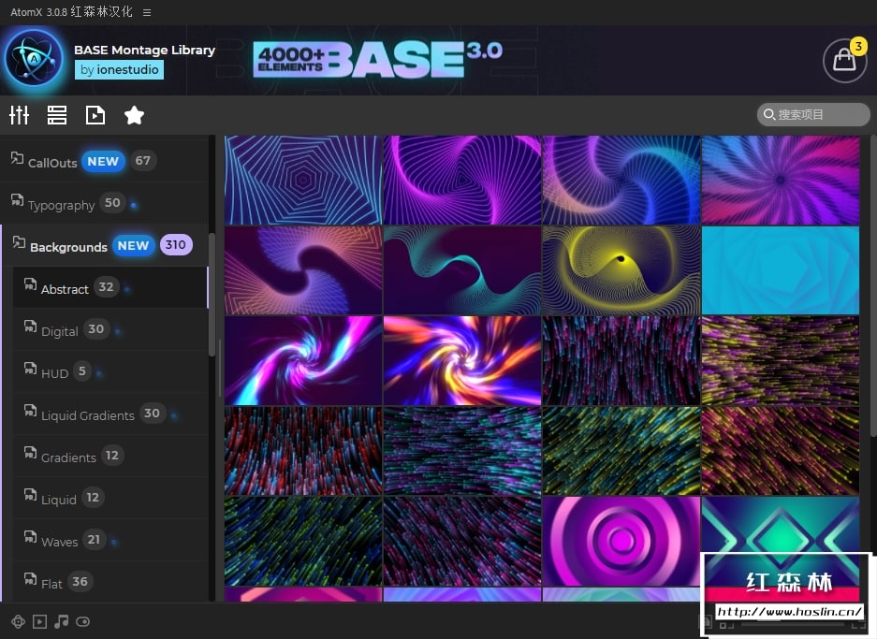This screenshot has width=877, height=639.
Task: Select the blue and orange spiral thumbnail
Action: click(621, 180)
